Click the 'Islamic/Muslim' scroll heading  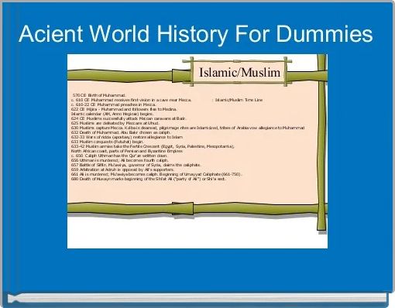239,72
